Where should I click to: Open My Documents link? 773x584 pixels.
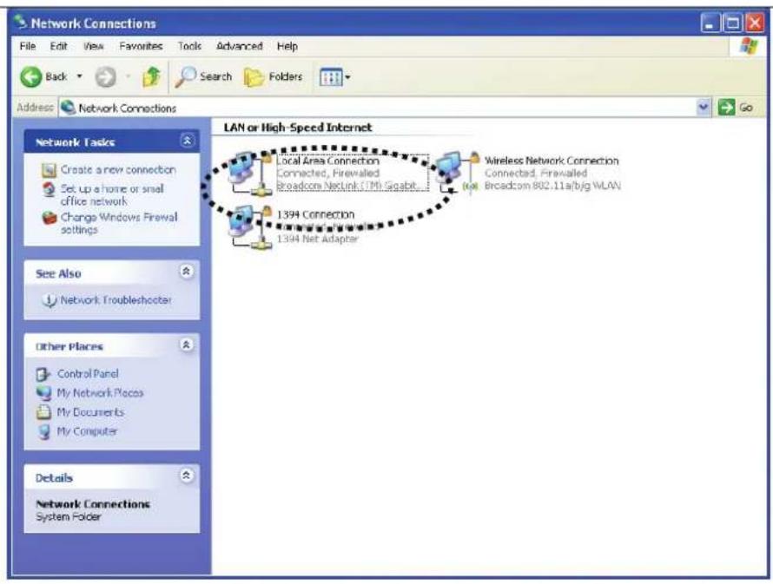[90, 412]
